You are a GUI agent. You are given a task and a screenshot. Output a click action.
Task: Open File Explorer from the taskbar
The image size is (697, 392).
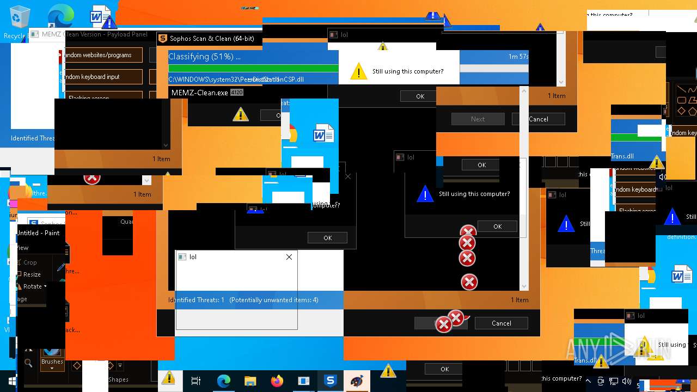click(x=250, y=381)
